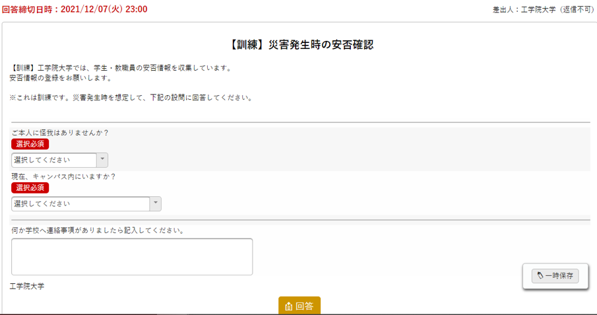Click the red 回答締切日時 deadline text
The image size is (597, 315).
tap(75, 9)
